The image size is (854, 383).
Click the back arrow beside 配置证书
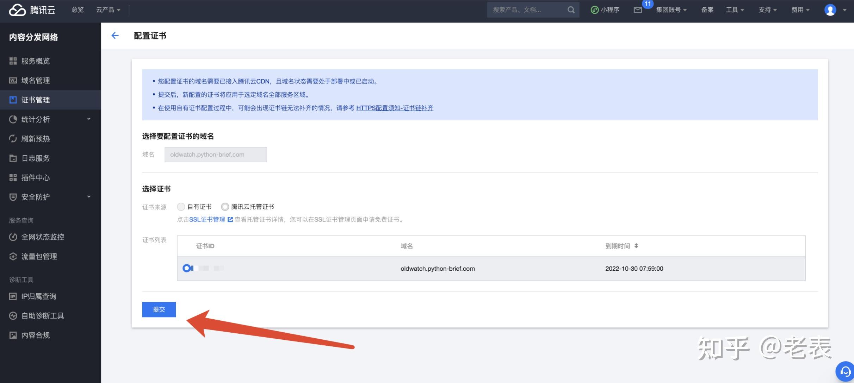coord(115,36)
